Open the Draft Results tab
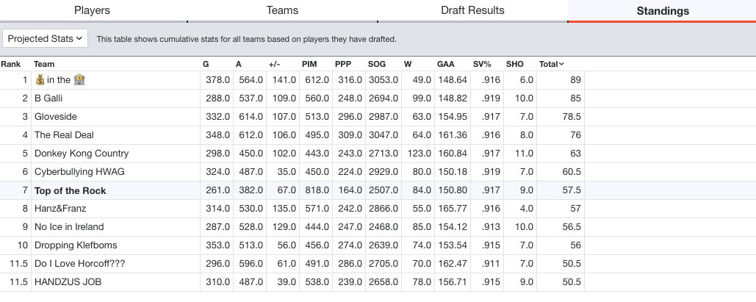This screenshot has width=756, height=302. tap(472, 10)
